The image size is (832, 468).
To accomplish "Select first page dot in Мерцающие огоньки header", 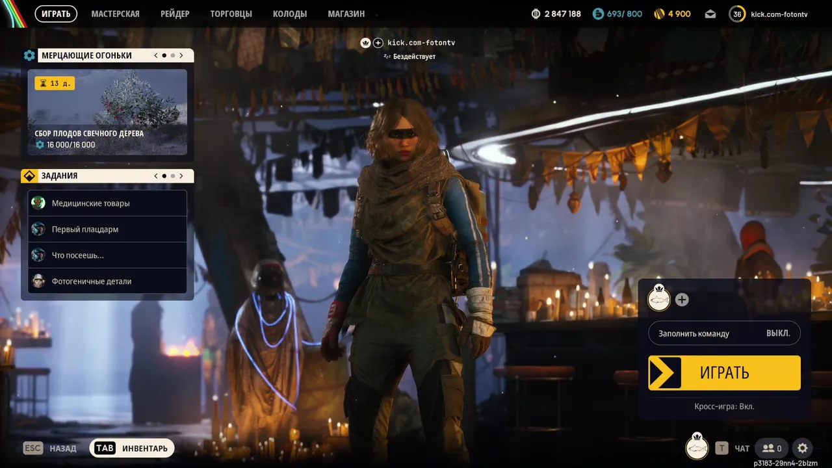I will tap(164, 55).
